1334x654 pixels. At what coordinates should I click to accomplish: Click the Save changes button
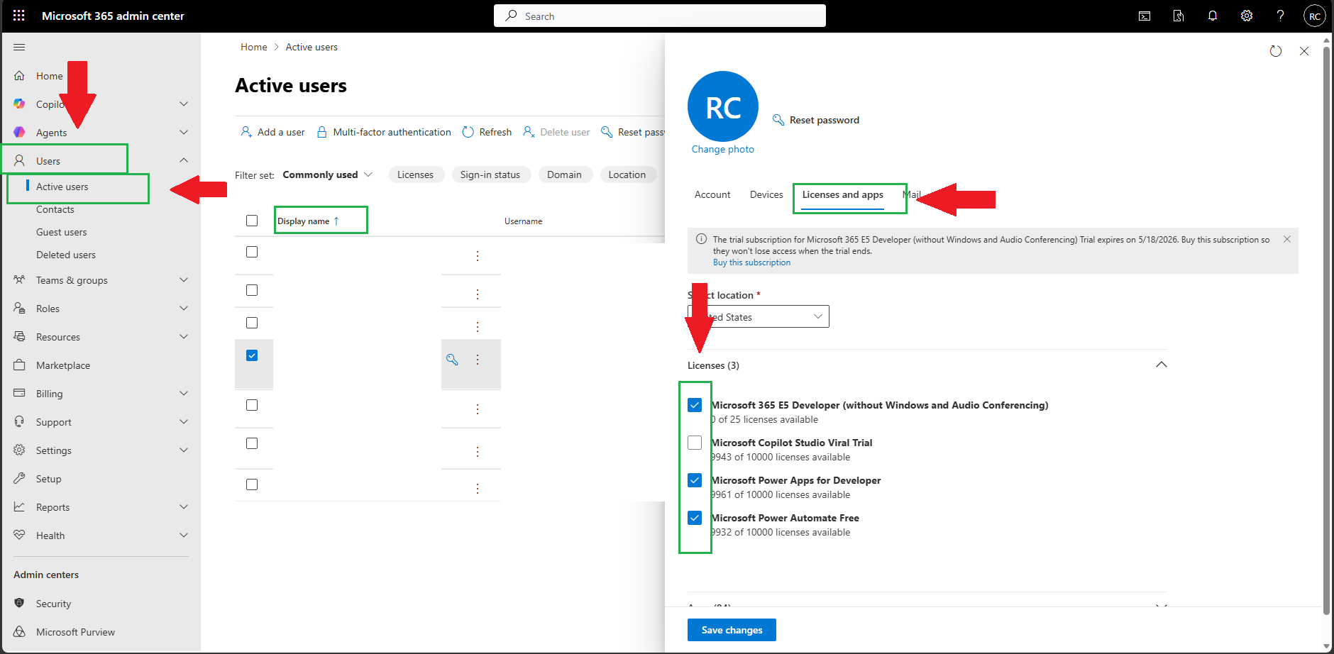732,630
